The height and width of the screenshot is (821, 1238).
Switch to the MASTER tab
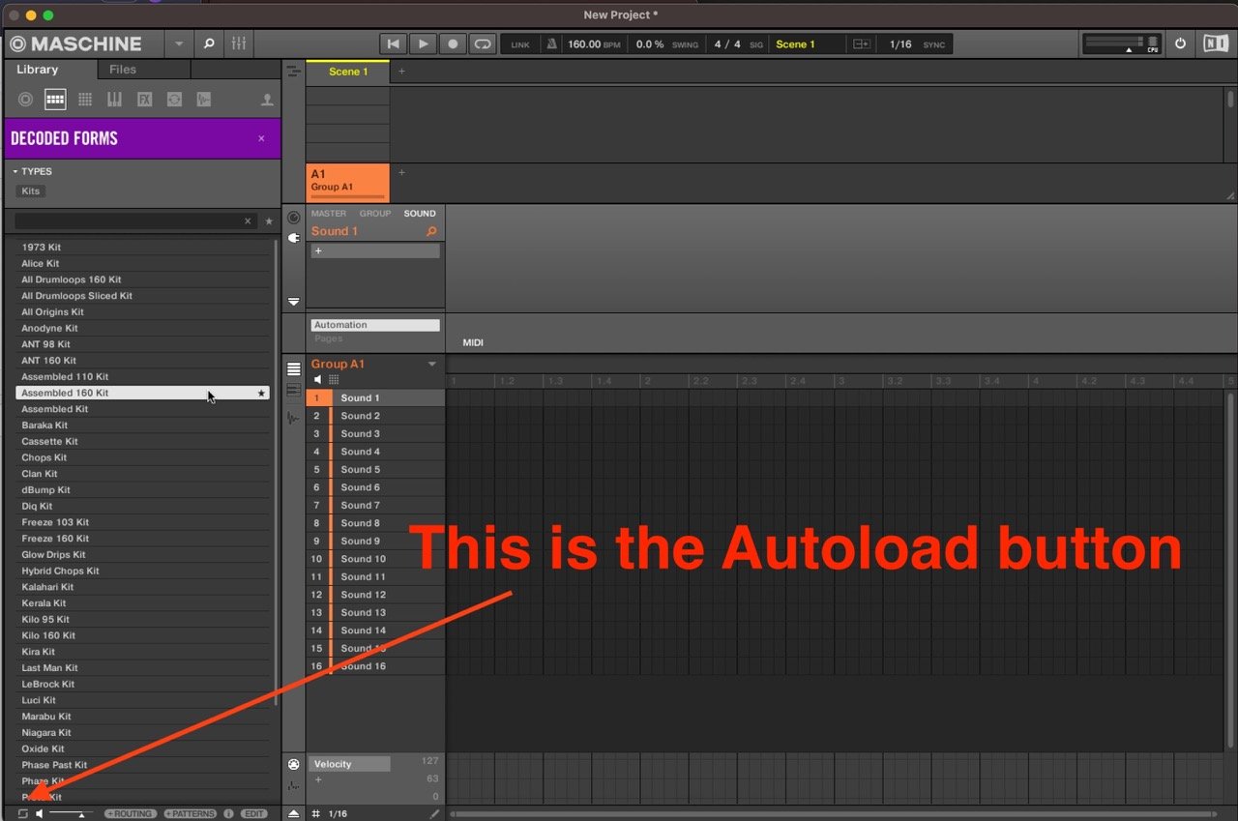click(x=328, y=214)
